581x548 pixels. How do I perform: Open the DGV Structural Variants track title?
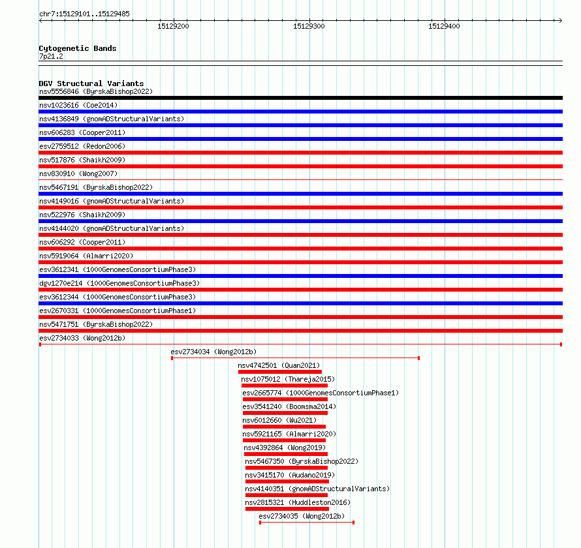click(x=91, y=84)
